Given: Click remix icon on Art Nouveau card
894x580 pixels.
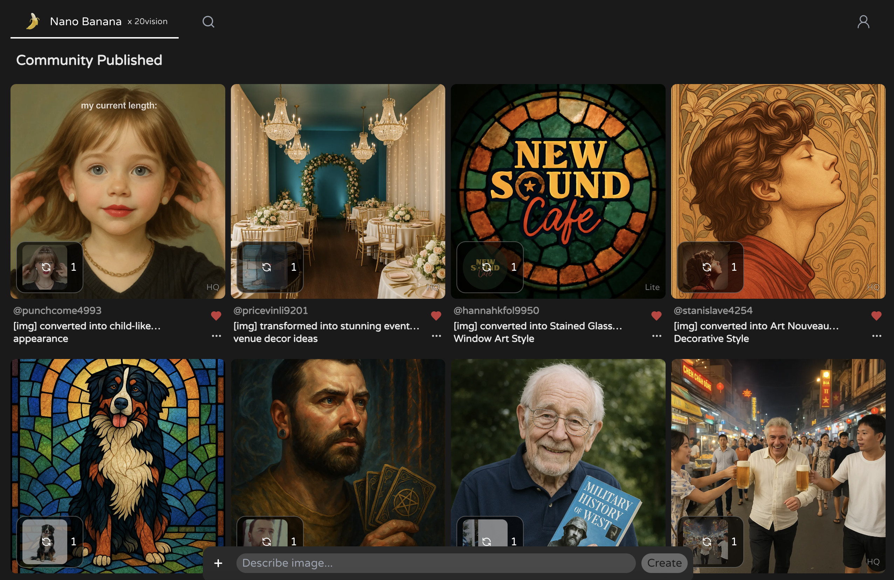Looking at the screenshot, I should 707,267.
